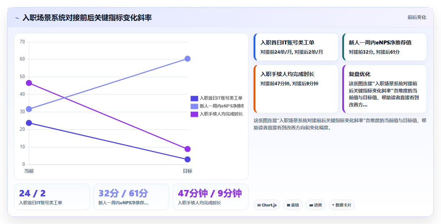The image size is (441, 224).
Task: Toggle legend swatch for 入职首日IT账号类工单
Action: coord(194,98)
